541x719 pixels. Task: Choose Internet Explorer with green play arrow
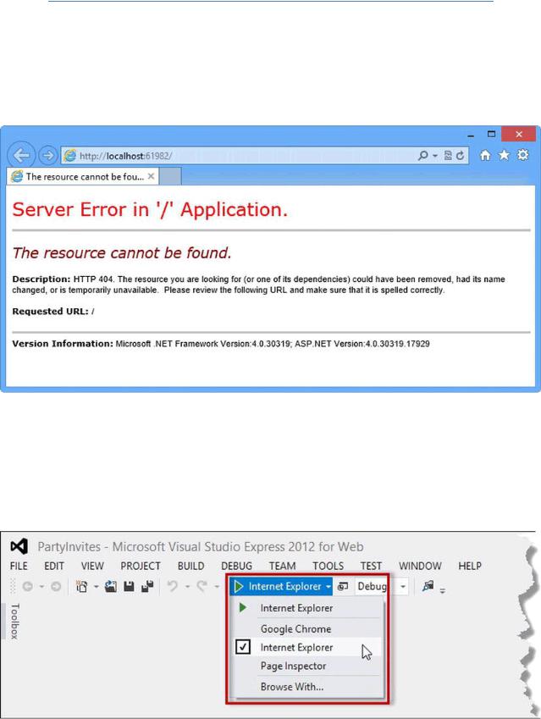[x=307, y=607]
